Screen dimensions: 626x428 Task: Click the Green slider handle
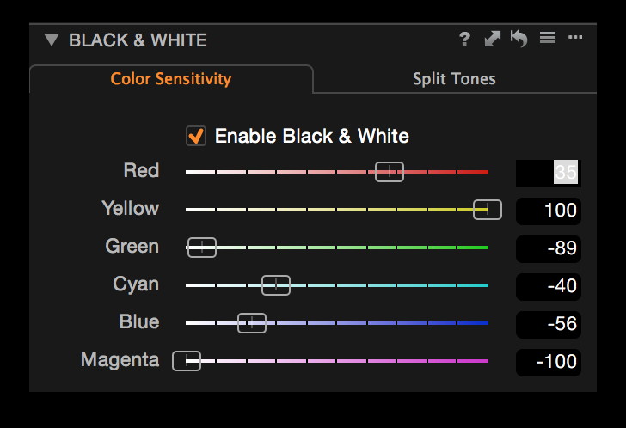coord(202,248)
